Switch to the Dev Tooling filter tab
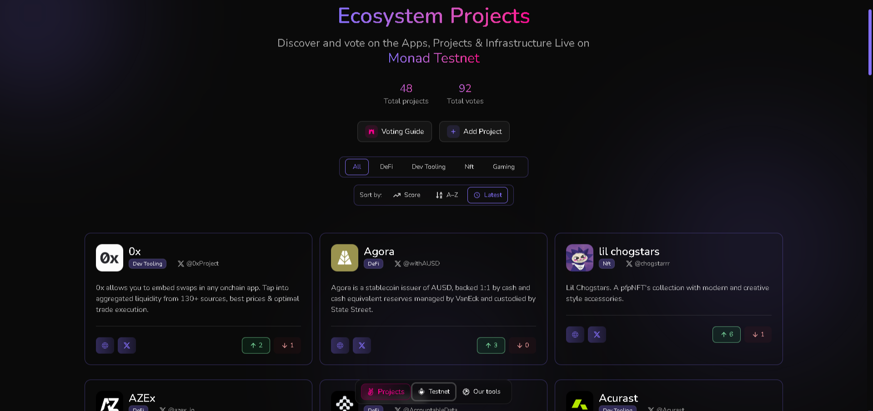This screenshot has width=873, height=411. point(428,167)
